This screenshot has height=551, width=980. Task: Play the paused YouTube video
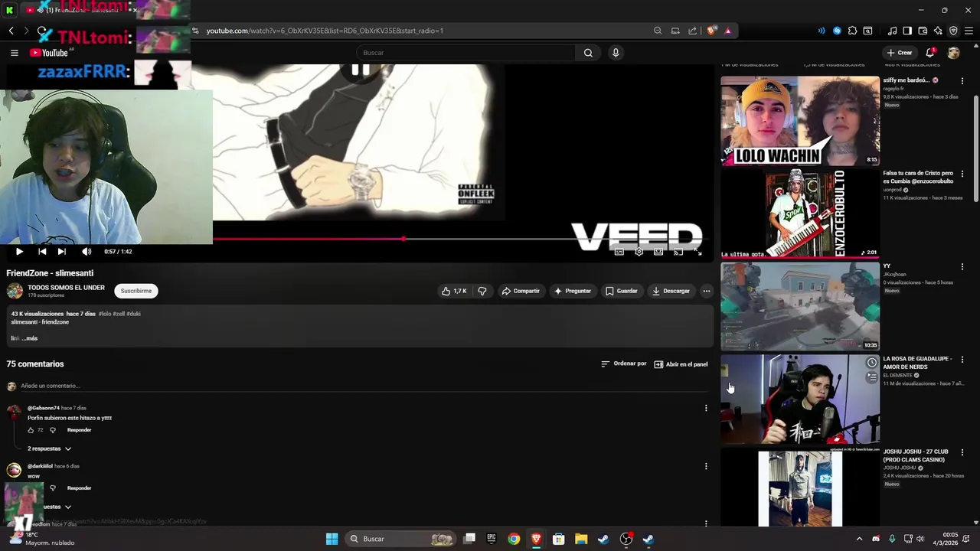19,251
